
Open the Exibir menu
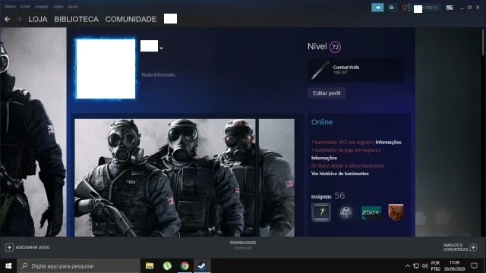25,6
